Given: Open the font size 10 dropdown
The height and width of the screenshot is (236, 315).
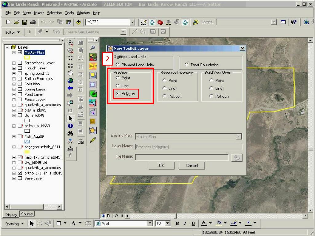Looking at the screenshot, I should coord(168,223).
